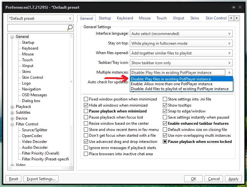This screenshot has height=187, width=247.
Task: Switch to the Mouse tab
Action: pos(145,18)
